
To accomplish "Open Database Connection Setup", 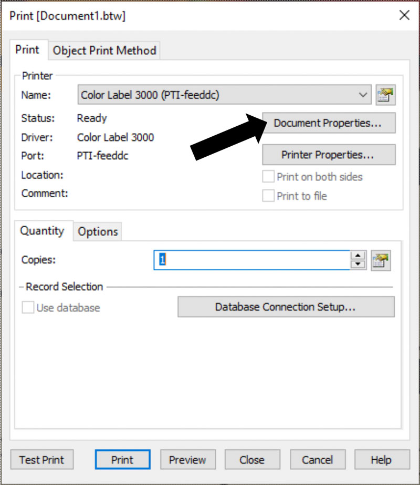I will 286,307.
